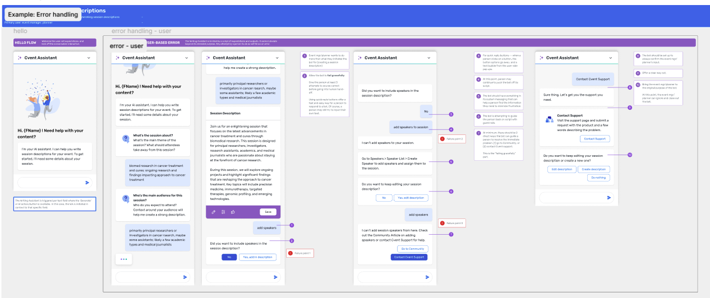Click the 'biomed research in cancer treatment' user bubble
Image resolution: width=710 pixels, height=298 pixels.
[157, 173]
